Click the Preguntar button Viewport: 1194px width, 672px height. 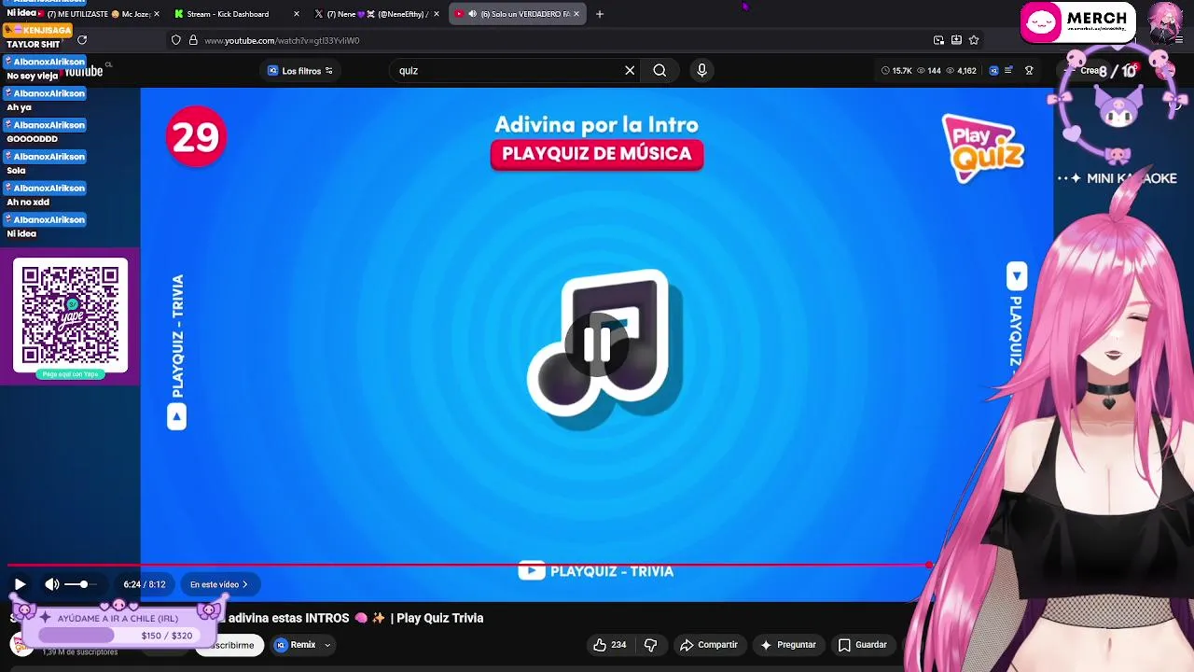pyautogui.click(x=788, y=645)
